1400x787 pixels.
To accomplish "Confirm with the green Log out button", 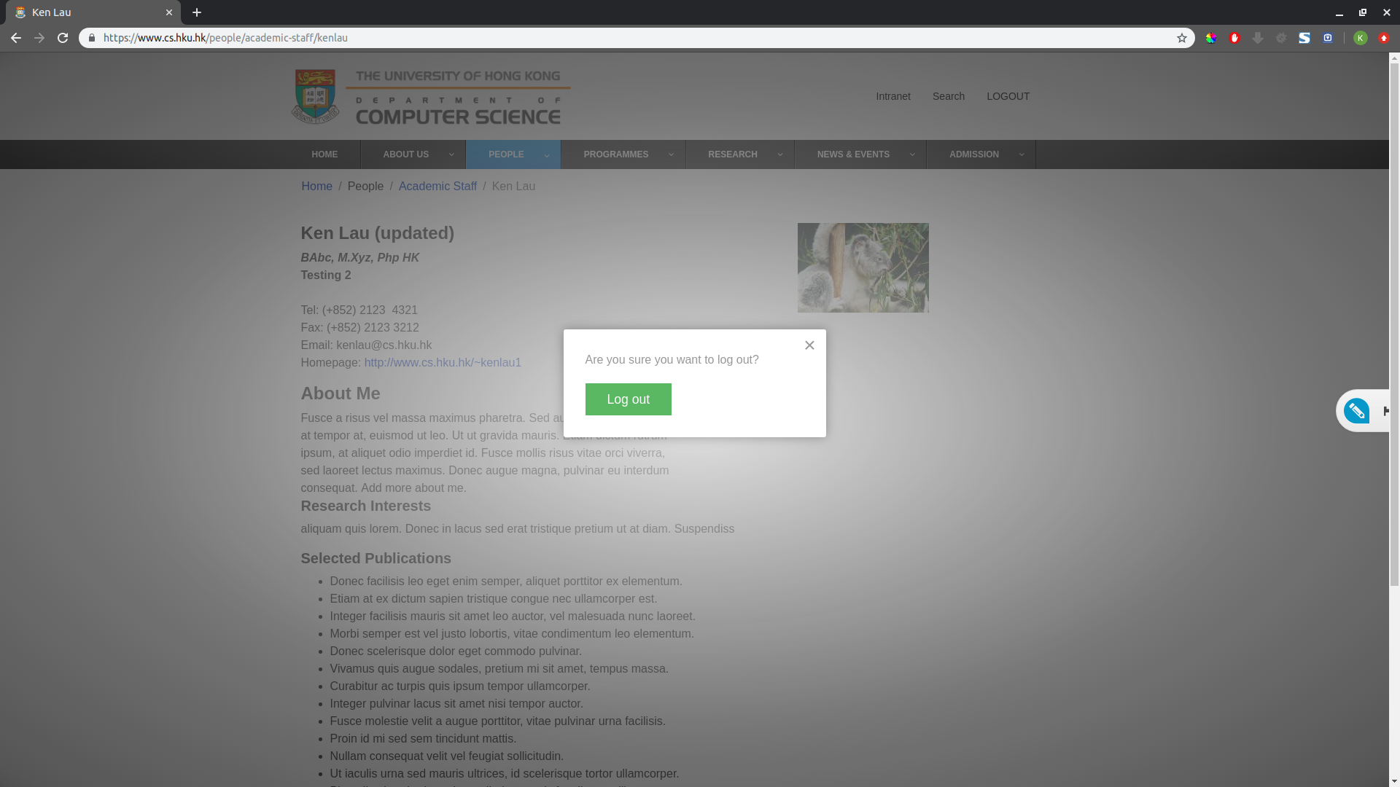I will tap(628, 399).
